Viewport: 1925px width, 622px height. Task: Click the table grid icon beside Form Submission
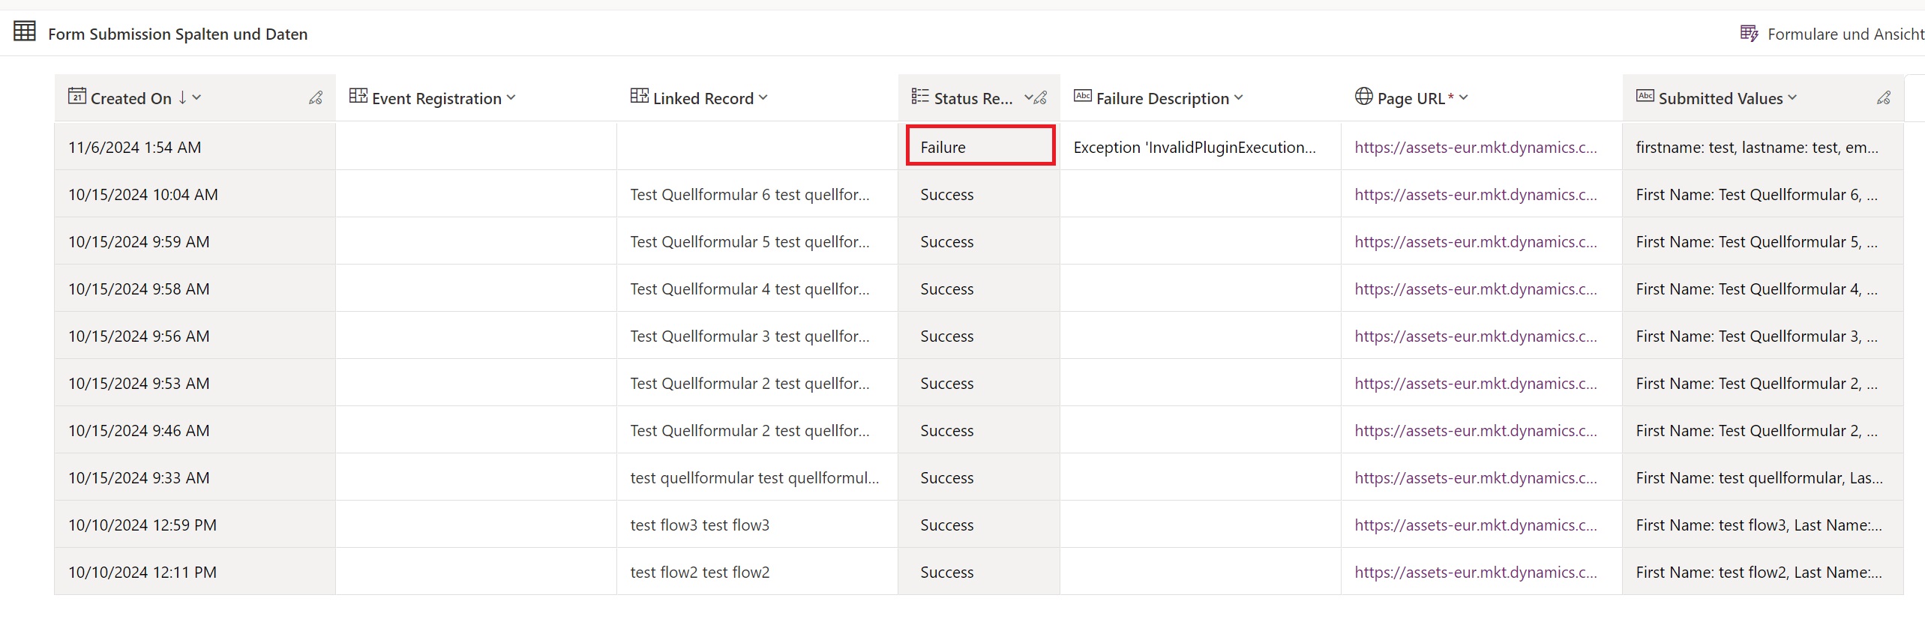25,31
